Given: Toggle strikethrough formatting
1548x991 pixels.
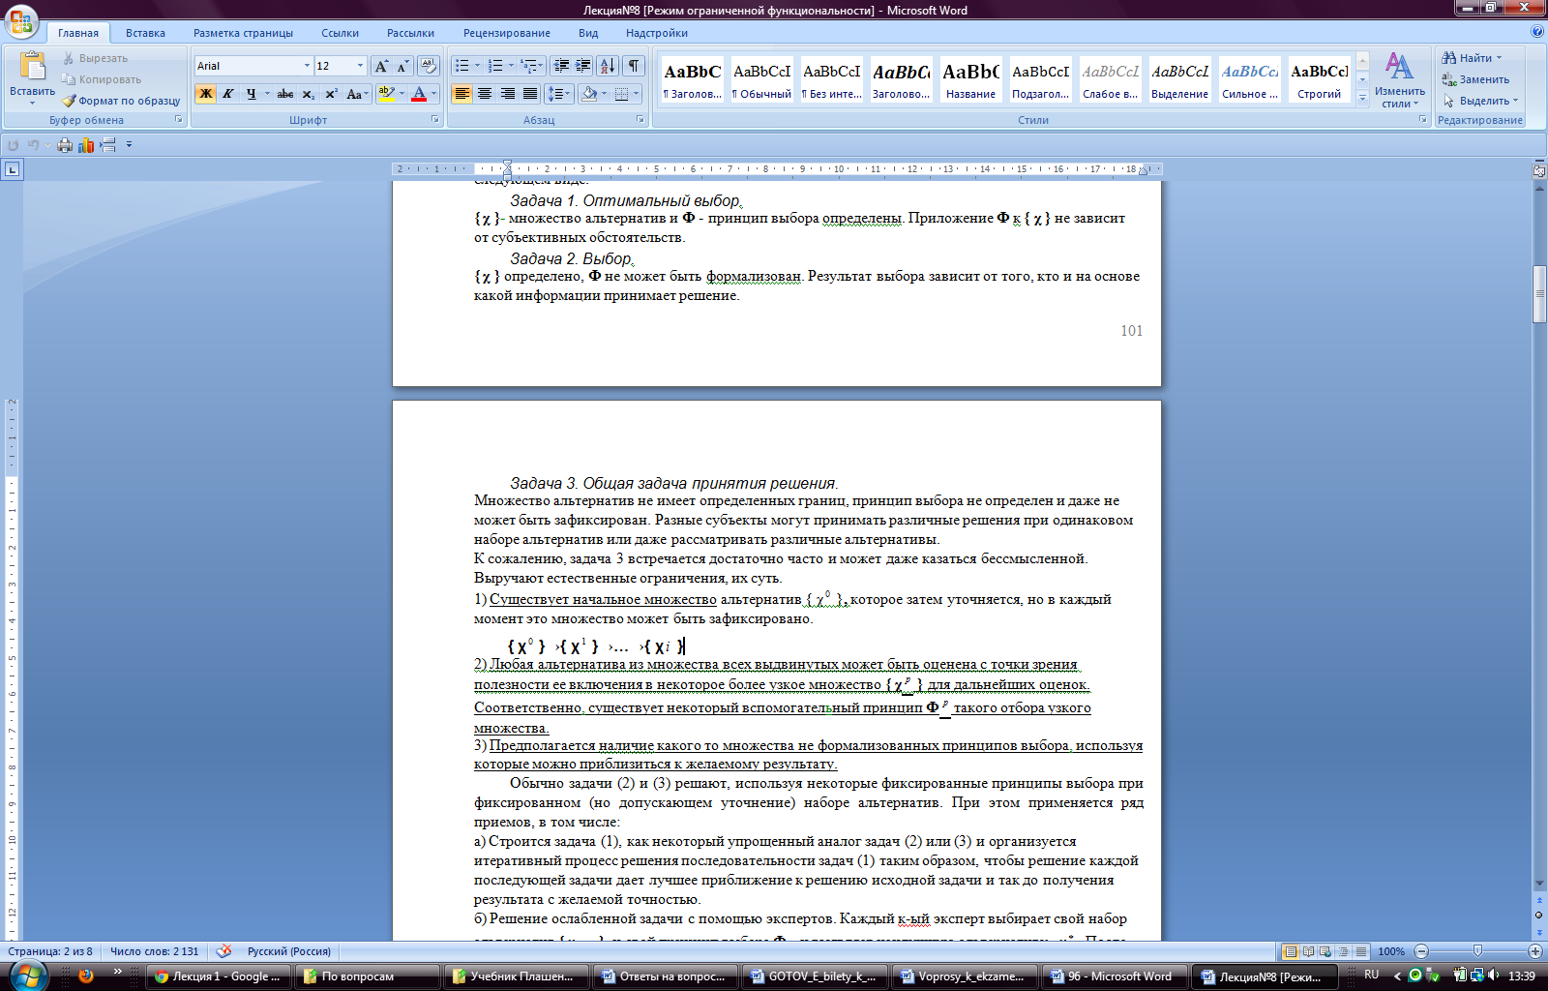Looking at the screenshot, I should pyautogui.click(x=285, y=94).
